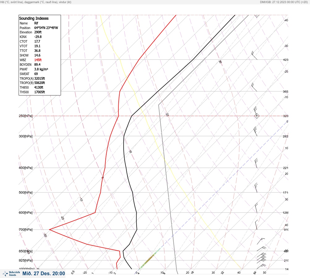
Task: Click the BOYDEN value 89.4
Action: click(37, 65)
